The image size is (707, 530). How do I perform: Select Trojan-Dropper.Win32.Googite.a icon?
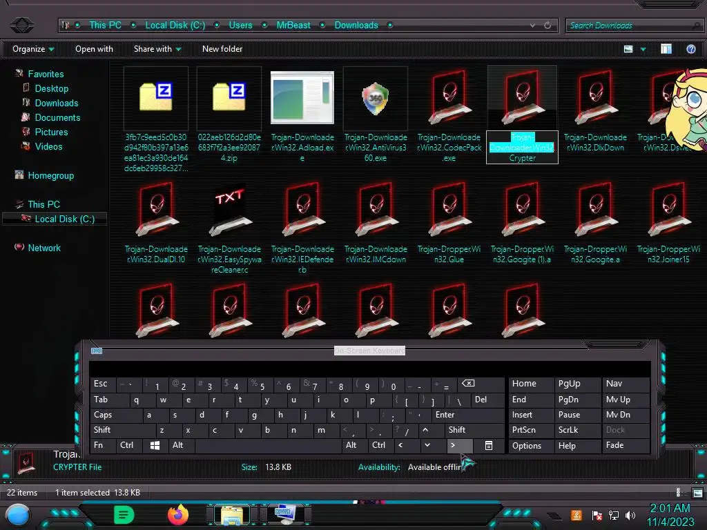coord(596,209)
